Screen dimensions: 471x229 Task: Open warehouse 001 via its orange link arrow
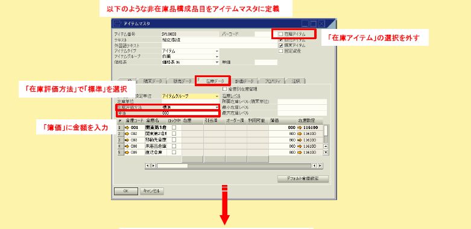click(x=127, y=128)
